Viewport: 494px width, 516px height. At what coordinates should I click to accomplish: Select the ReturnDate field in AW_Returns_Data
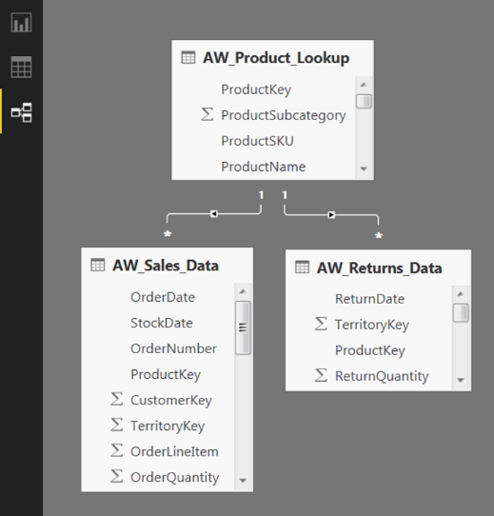(369, 299)
